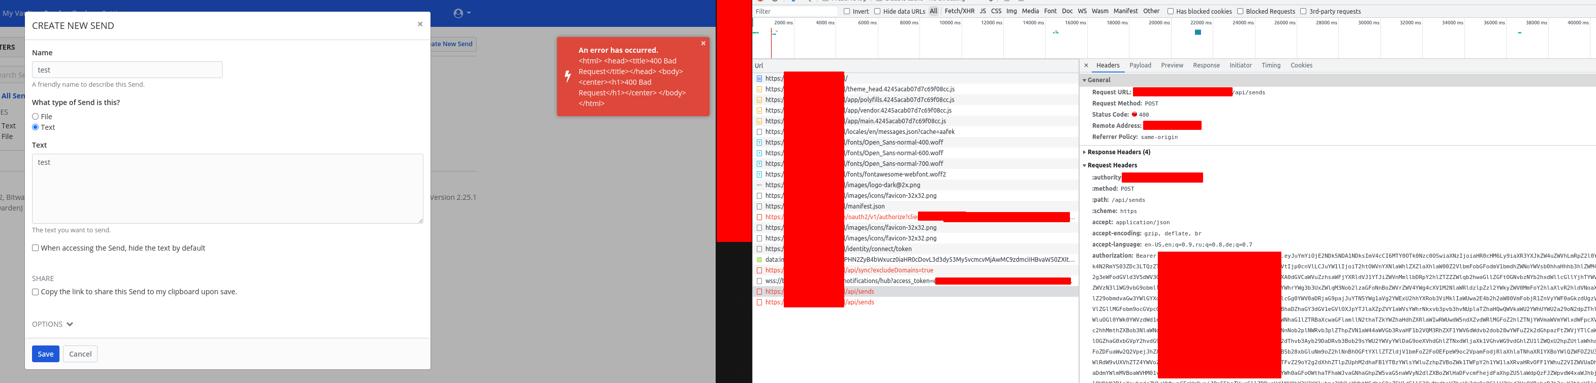Open the Timing tab

tap(1271, 65)
